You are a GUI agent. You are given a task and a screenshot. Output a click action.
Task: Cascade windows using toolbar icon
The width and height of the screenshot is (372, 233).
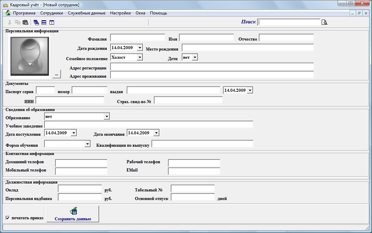pyautogui.click(x=36, y=23)
